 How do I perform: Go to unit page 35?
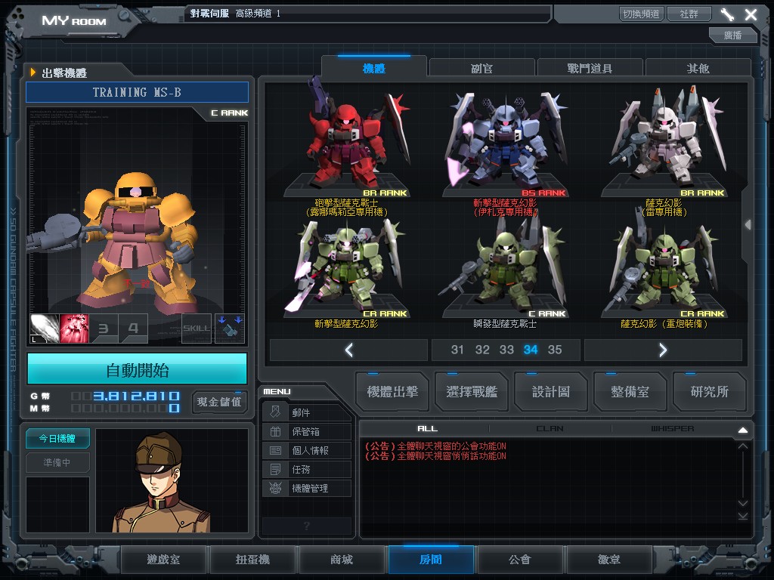coord(555,350)
